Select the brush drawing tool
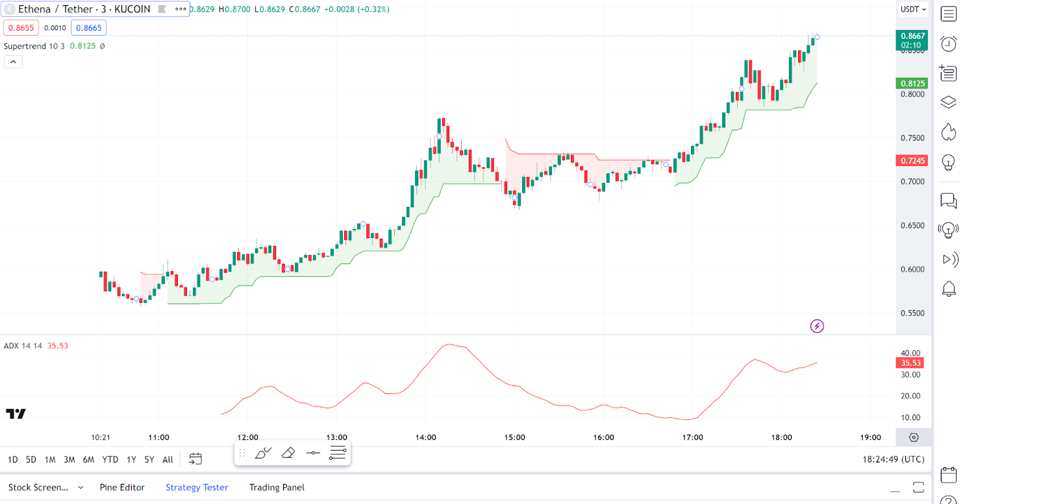 [x=263, y=453]
